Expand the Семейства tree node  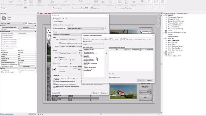click(x=164, y=52)
